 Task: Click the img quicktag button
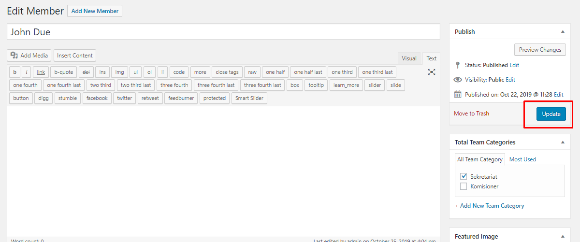click(x=119, y=72)
